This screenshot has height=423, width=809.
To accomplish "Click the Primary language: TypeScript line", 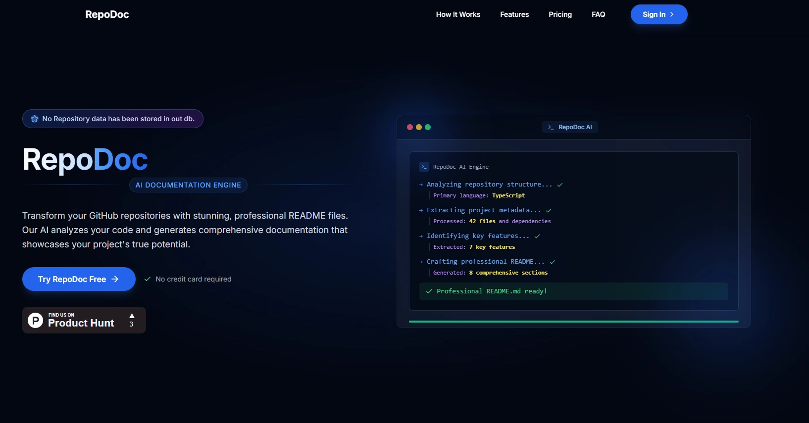I will [479, 195].
